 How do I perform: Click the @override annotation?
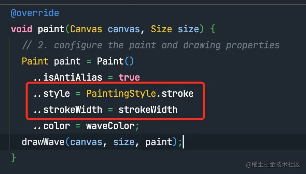pyautogui.click(x=35, y=13)
